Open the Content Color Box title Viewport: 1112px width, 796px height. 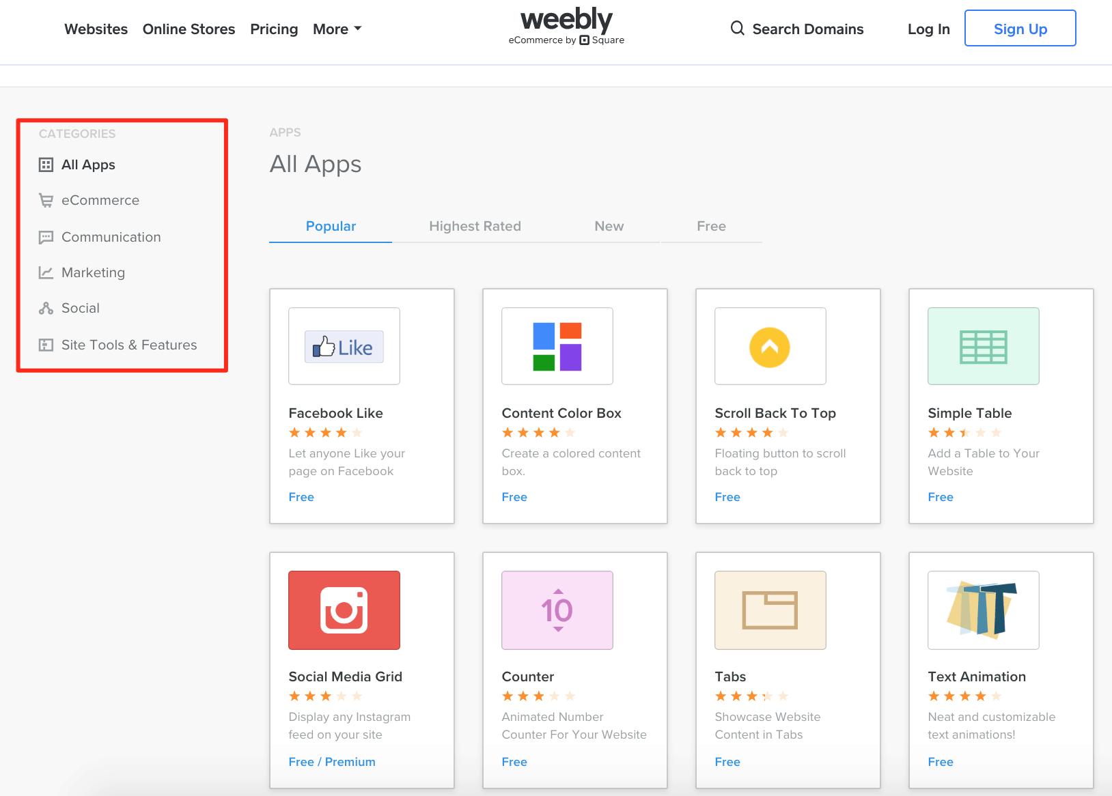(x=561, y=413)
